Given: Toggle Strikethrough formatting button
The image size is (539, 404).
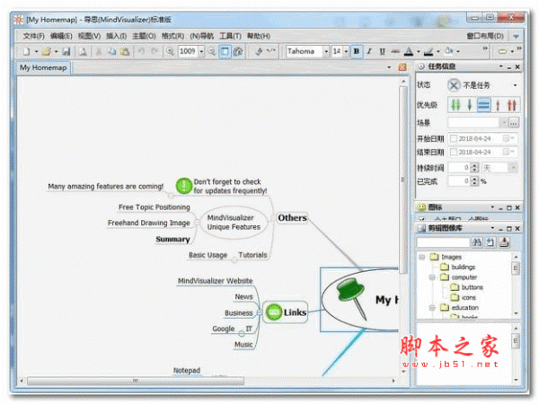Looking at the screenshot, I should 395,51.
